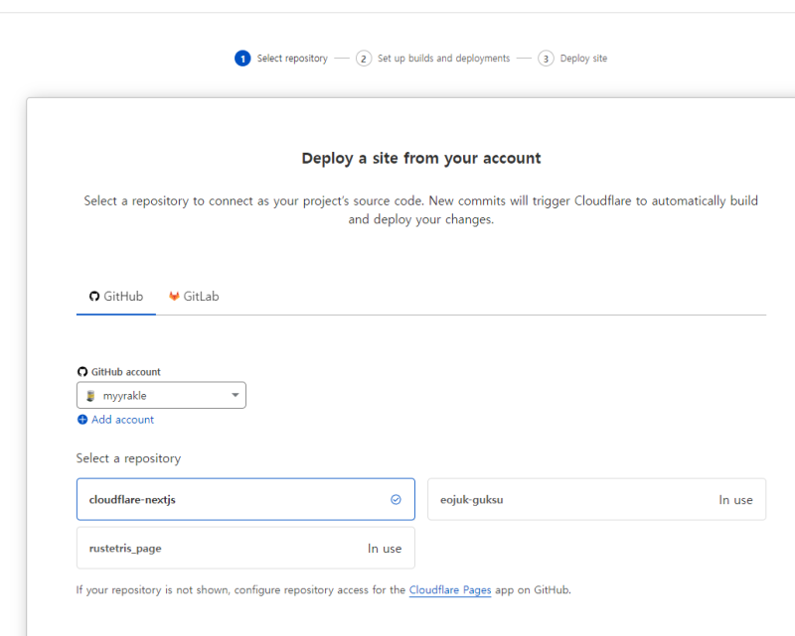The width and height of the screenshot is (795, 636).
Task: Click the GitHub icon next to account label
Action: (x=82, y=372)
